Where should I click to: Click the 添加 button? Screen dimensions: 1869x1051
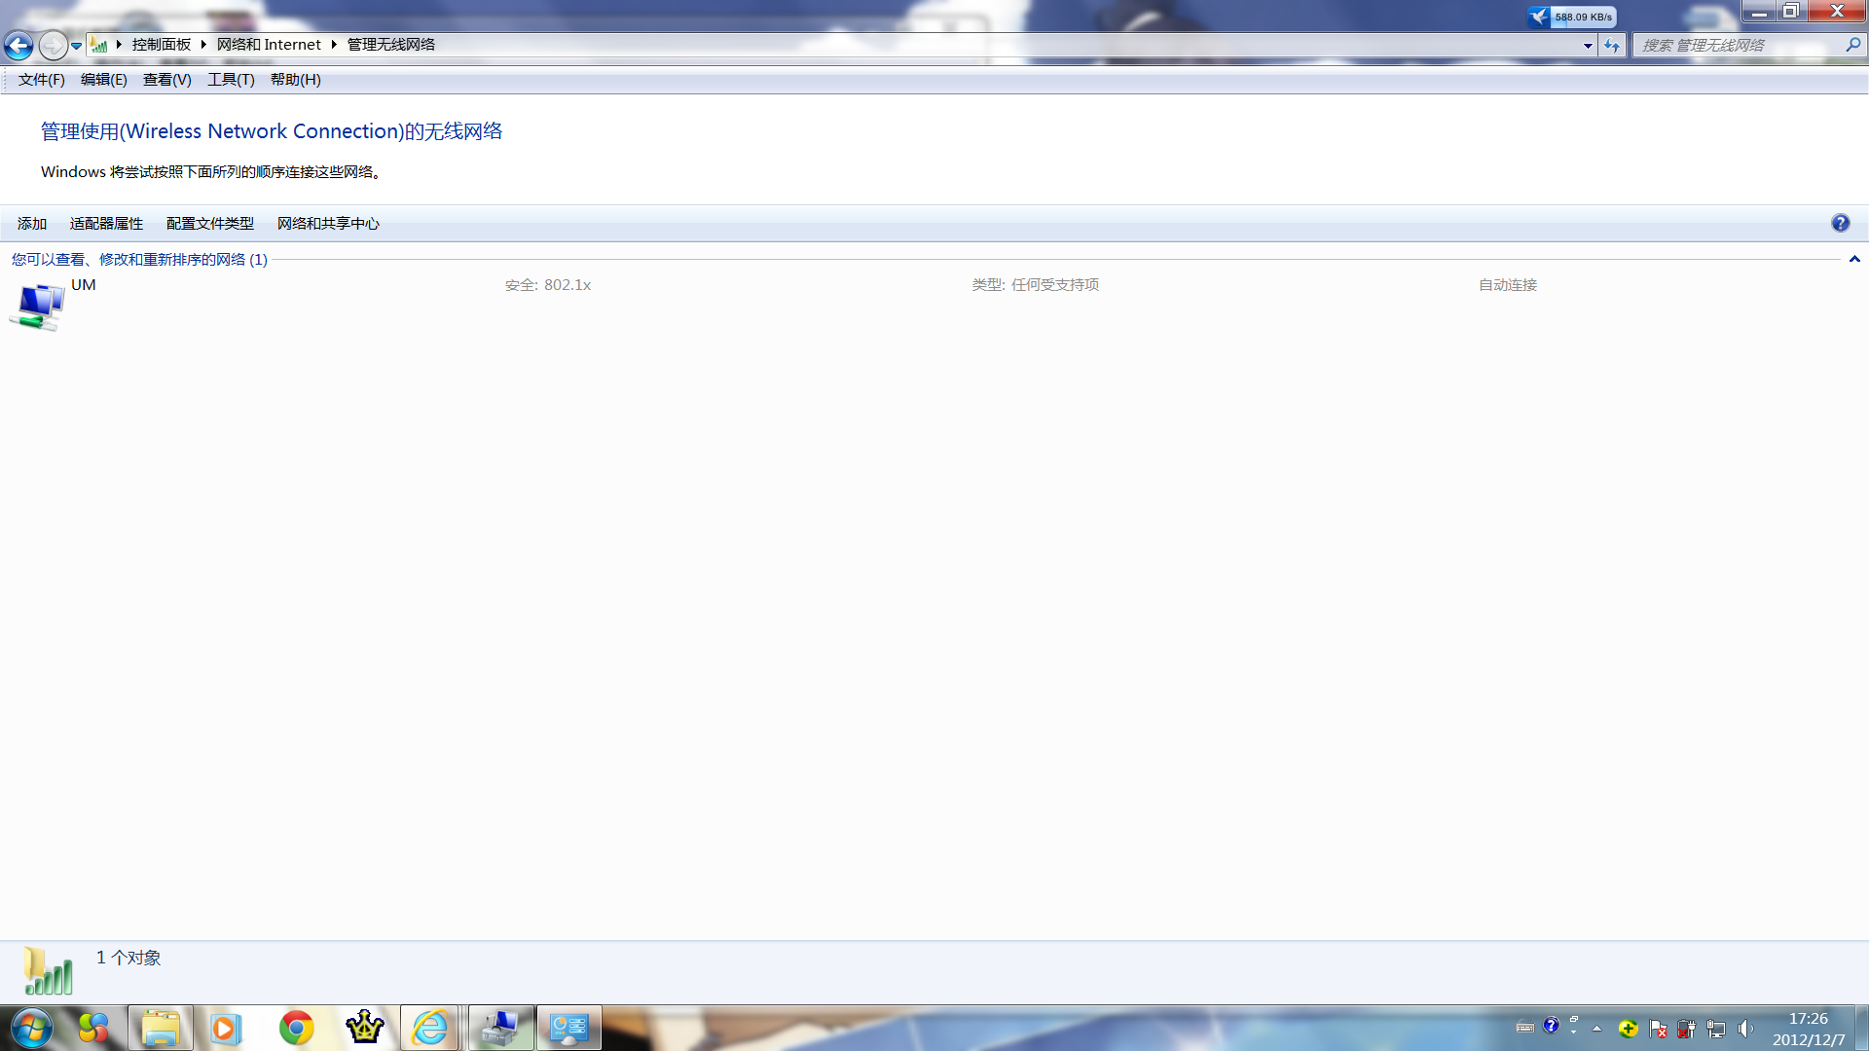pos(32,224)
